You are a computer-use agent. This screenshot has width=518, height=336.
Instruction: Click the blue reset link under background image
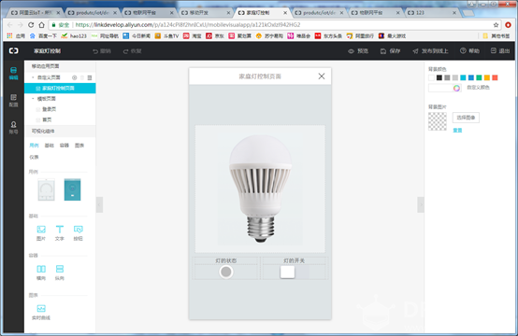tap(457, 131)
